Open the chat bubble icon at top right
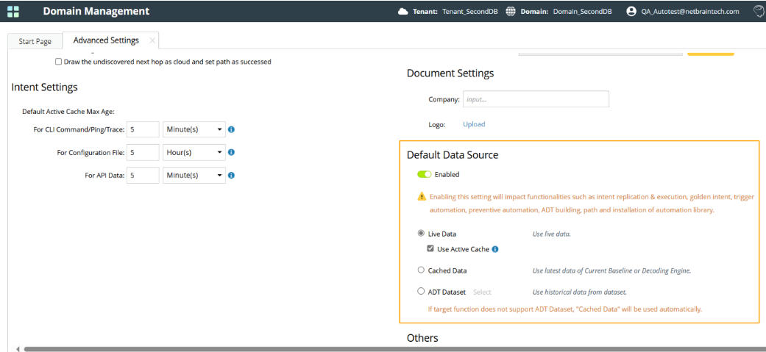Image resolution: width=766 pixels, height=352 pixels. click(759, 11)
